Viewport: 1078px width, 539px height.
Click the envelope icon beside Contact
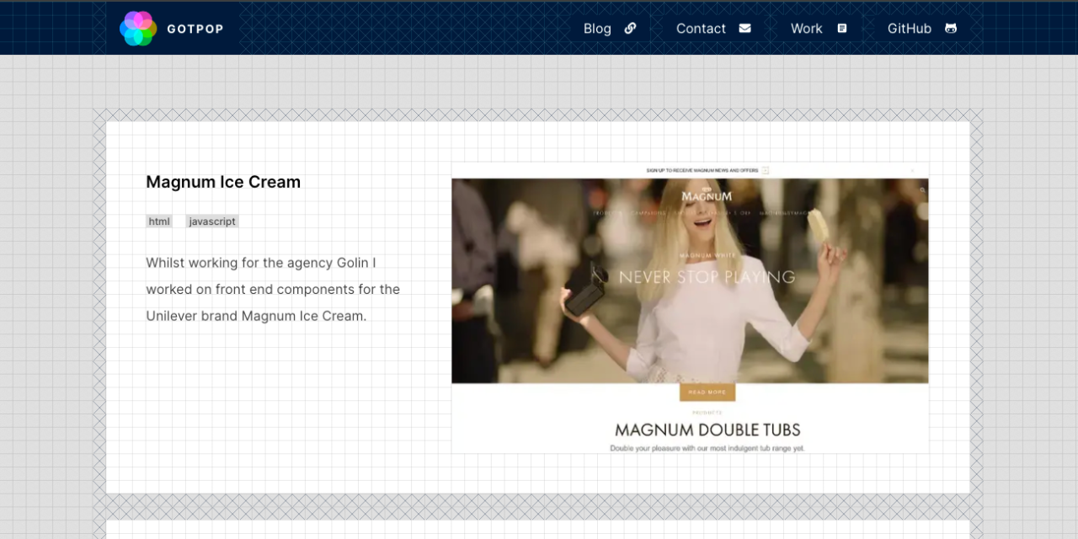pyautogui.click(x=744, y=29)
